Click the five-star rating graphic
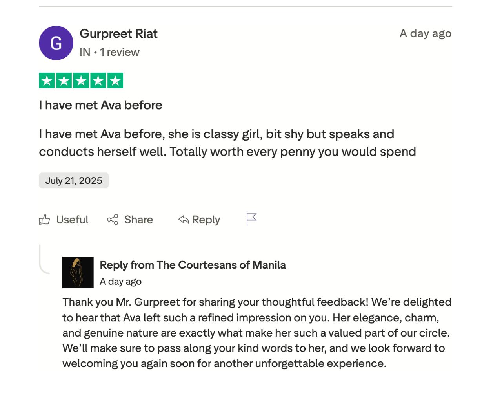Image resolution: width=502 pixels, height=403 pixels. pyautogui.click(x=81, y=81)
